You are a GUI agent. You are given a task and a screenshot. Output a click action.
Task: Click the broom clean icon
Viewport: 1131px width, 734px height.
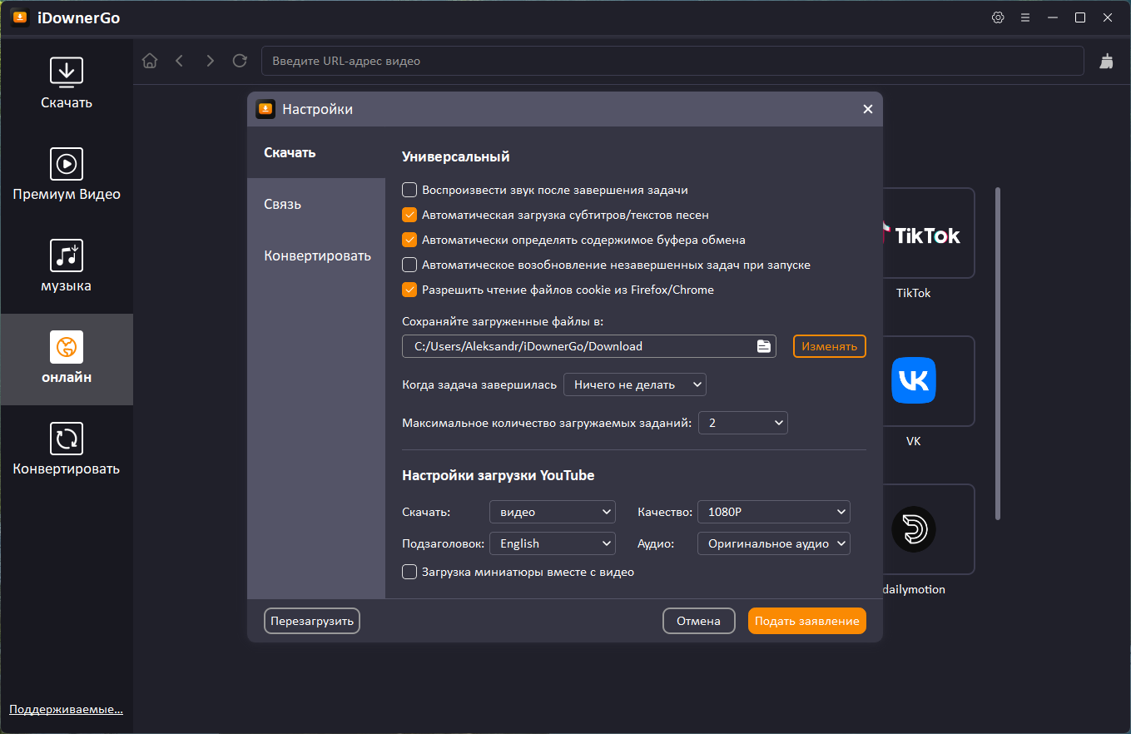click(1106, 61)
